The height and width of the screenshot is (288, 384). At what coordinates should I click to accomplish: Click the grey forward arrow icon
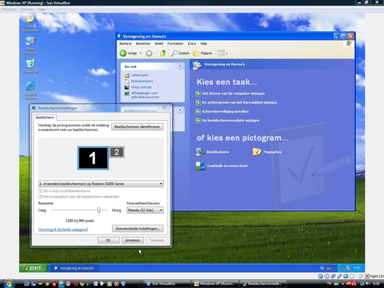tap(148, 53)
